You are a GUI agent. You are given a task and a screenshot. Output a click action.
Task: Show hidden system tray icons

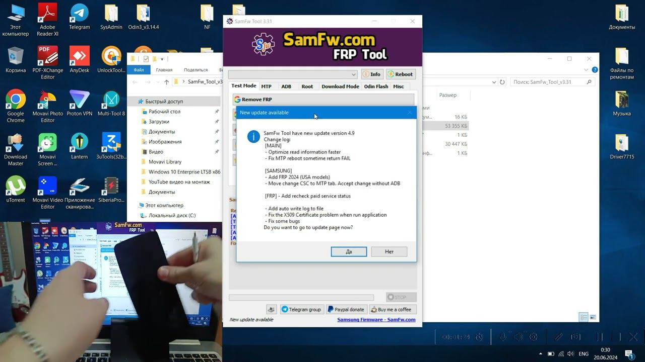point(541,354)
